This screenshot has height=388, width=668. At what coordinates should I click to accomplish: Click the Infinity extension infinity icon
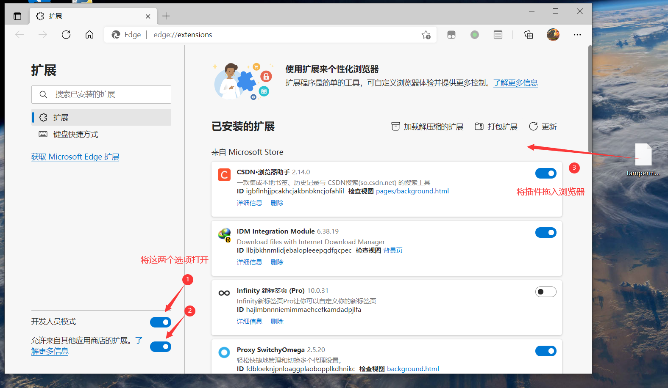point(224,293)
